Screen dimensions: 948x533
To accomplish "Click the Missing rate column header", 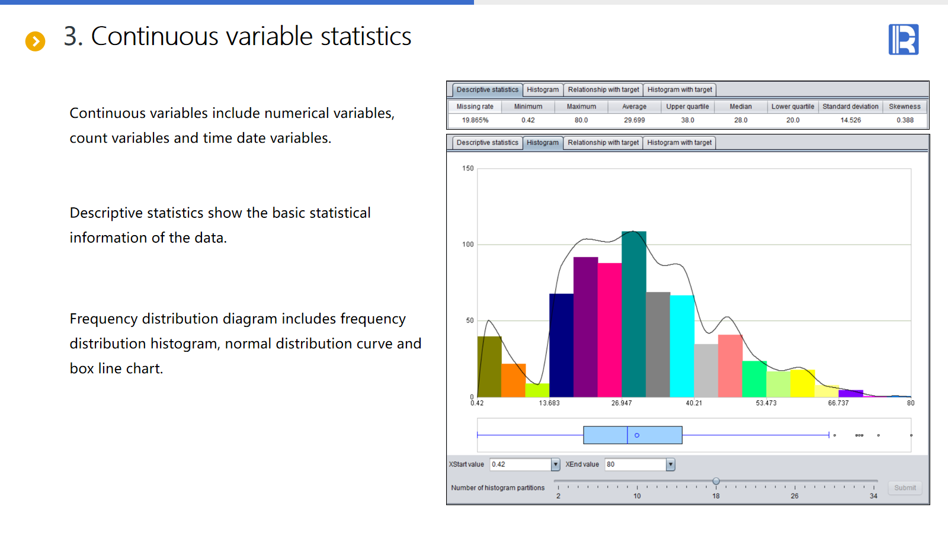I will tap(475, 107).
